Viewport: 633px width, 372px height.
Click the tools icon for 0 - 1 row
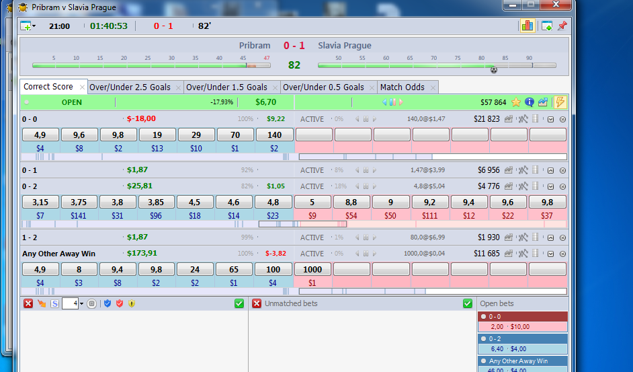523,170
